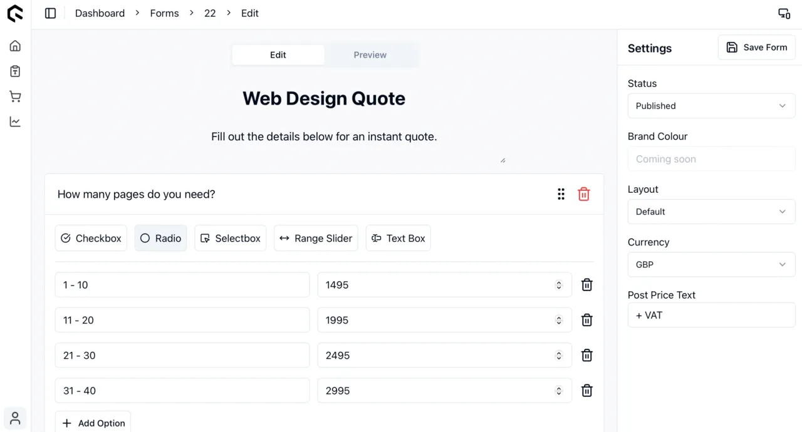Click the app logo icon

click(15, 13)
